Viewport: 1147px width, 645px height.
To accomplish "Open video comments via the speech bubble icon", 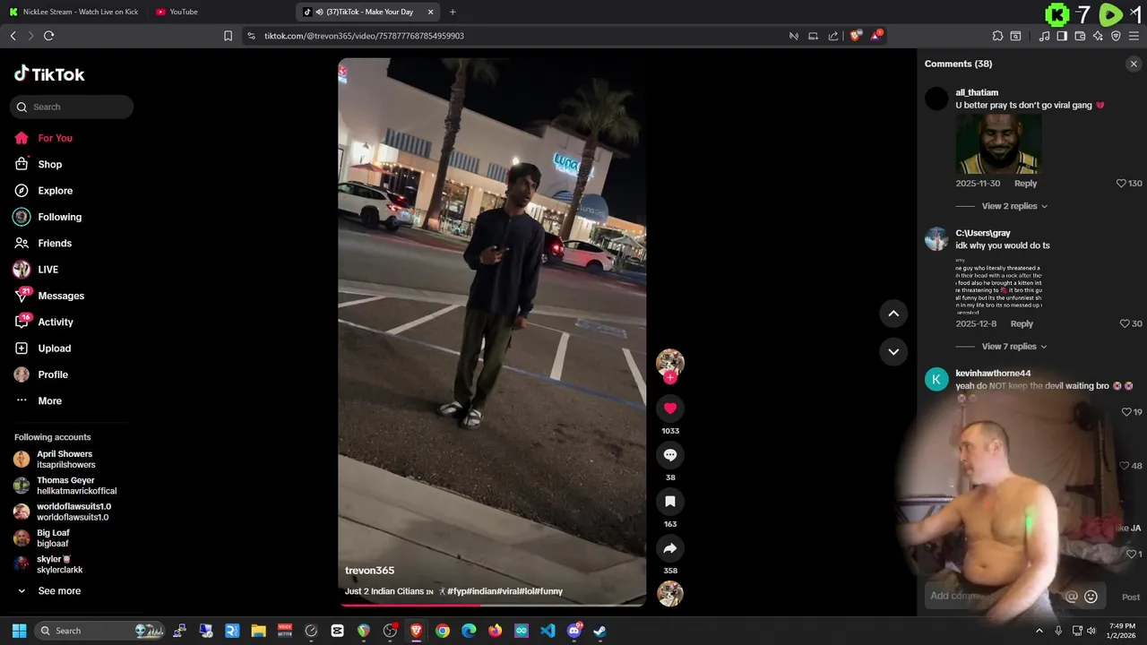I will click(669, 455).
